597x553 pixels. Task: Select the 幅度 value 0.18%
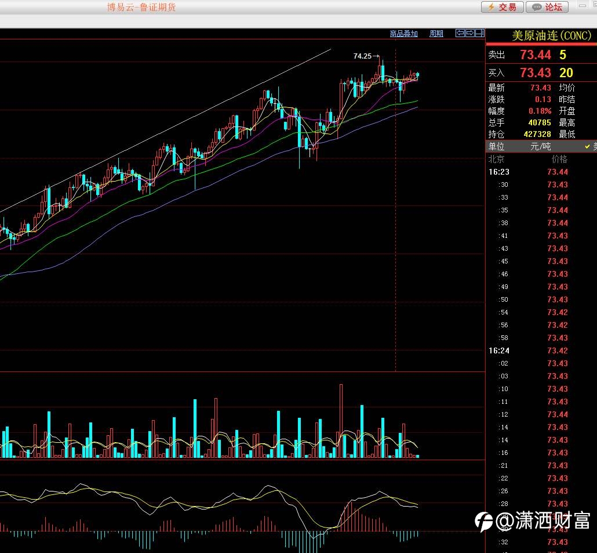tap(540, 111)
